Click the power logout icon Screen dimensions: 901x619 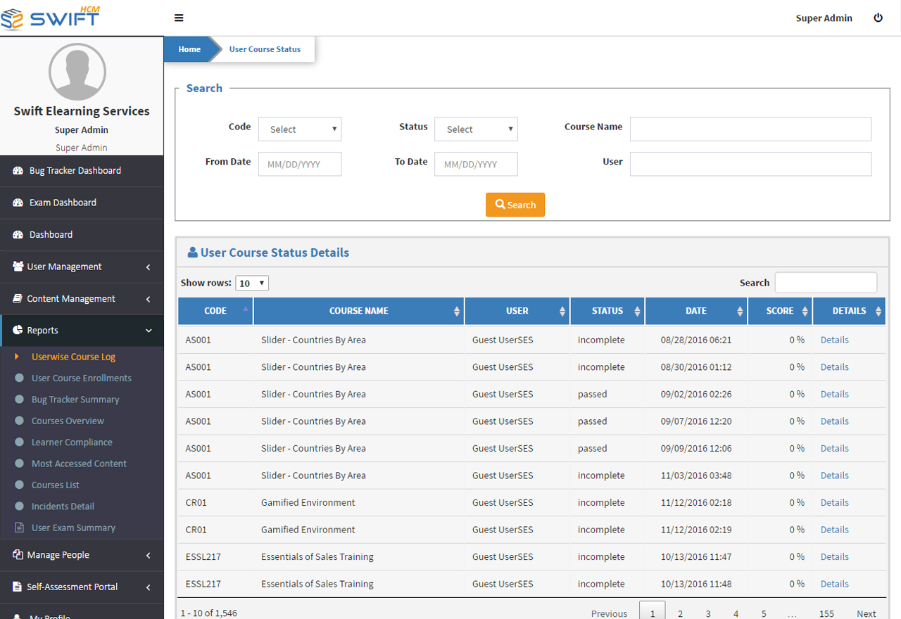[x=878, y=18]
